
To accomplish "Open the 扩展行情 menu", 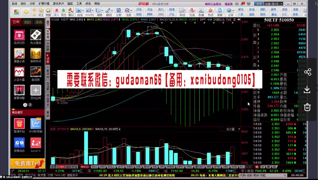I will [x=44, y=4].
